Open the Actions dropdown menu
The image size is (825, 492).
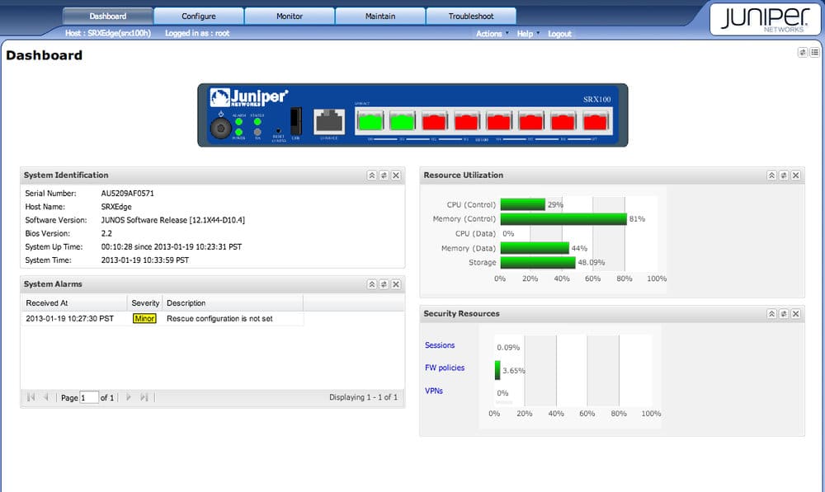(492, 34)
